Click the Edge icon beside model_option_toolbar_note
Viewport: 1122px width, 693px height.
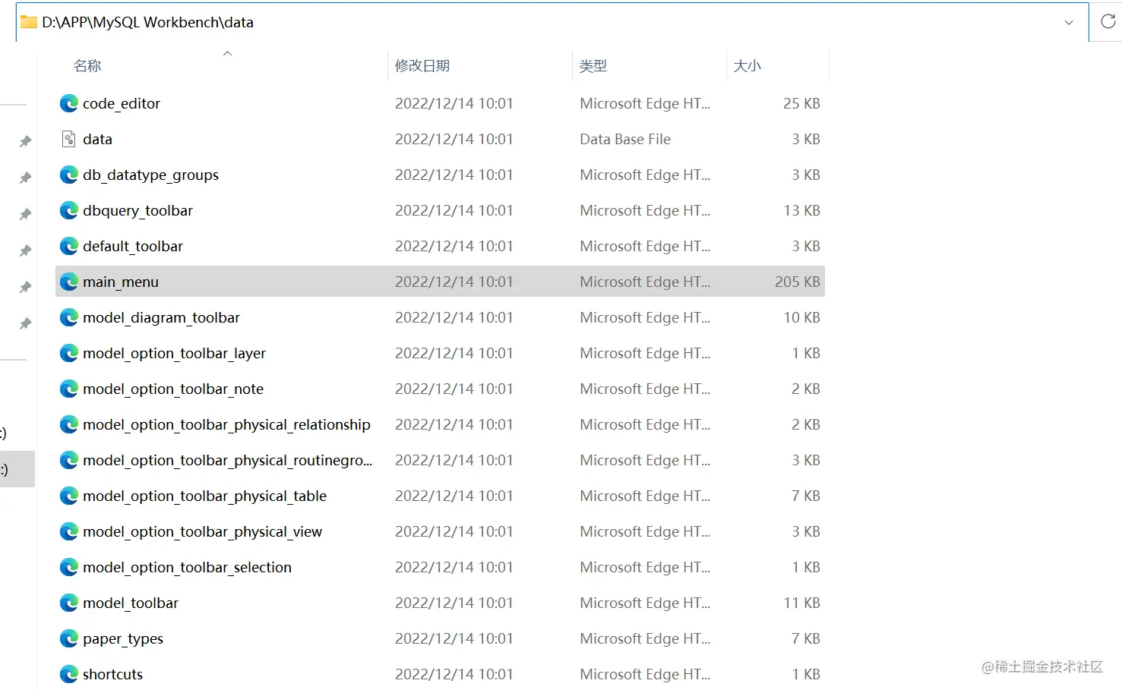[x=69, y=389]
